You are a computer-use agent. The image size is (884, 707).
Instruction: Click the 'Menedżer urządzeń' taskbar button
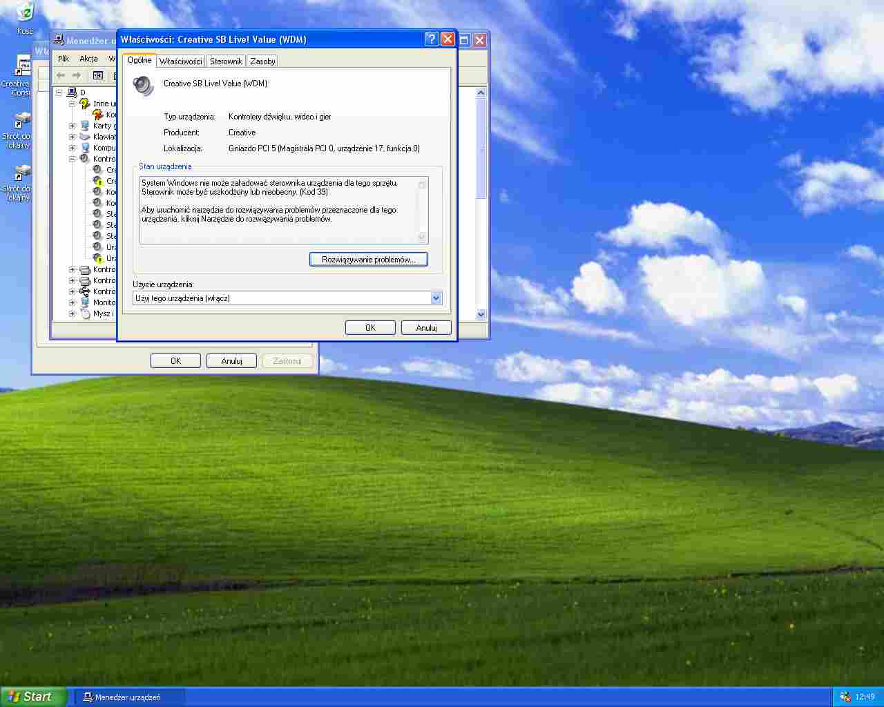(x=128, y=697)
